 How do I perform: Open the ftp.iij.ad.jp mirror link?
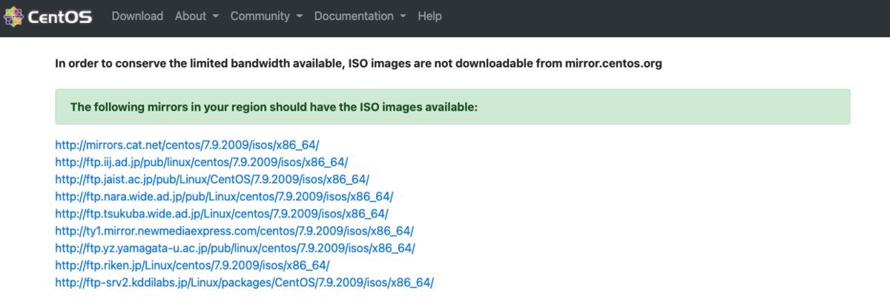(202, 162)
